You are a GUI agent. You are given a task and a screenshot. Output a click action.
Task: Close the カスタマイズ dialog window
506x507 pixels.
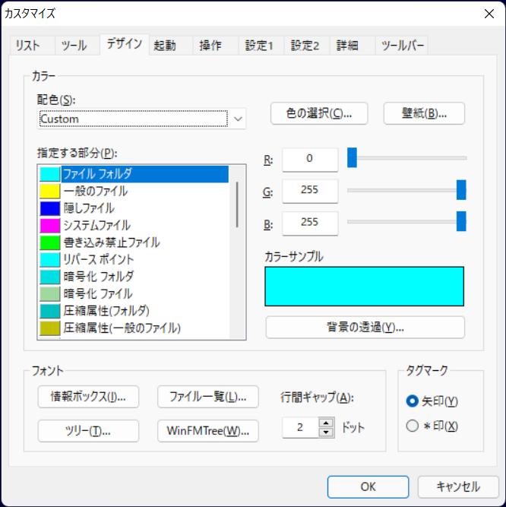489,13
